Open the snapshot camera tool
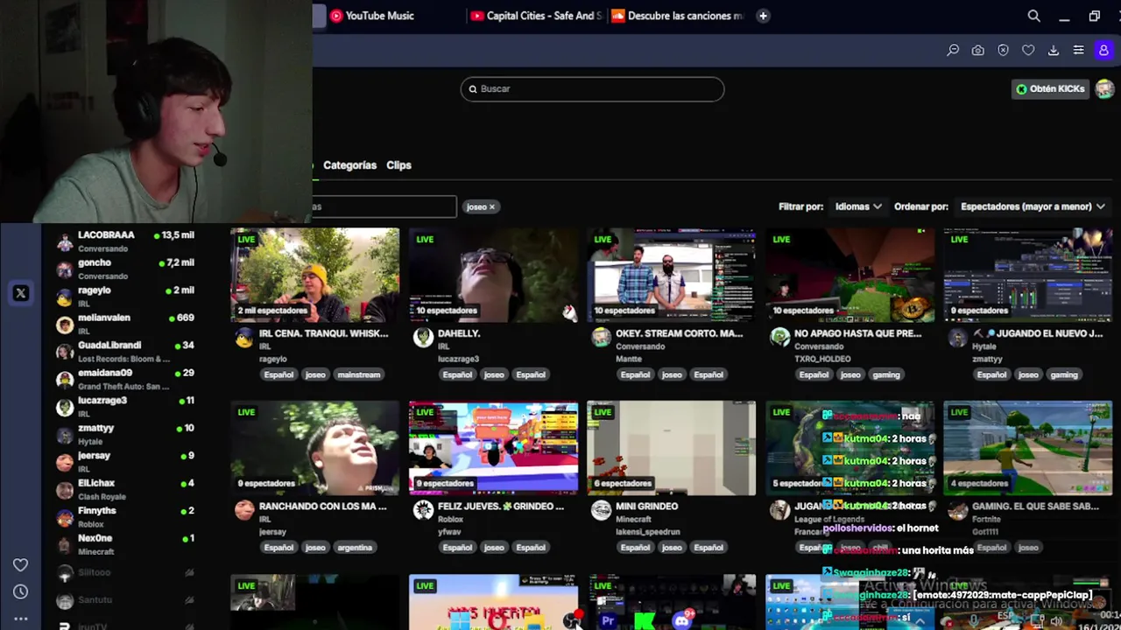This screenshot has height=630, width=1121. tap(977, 51)
